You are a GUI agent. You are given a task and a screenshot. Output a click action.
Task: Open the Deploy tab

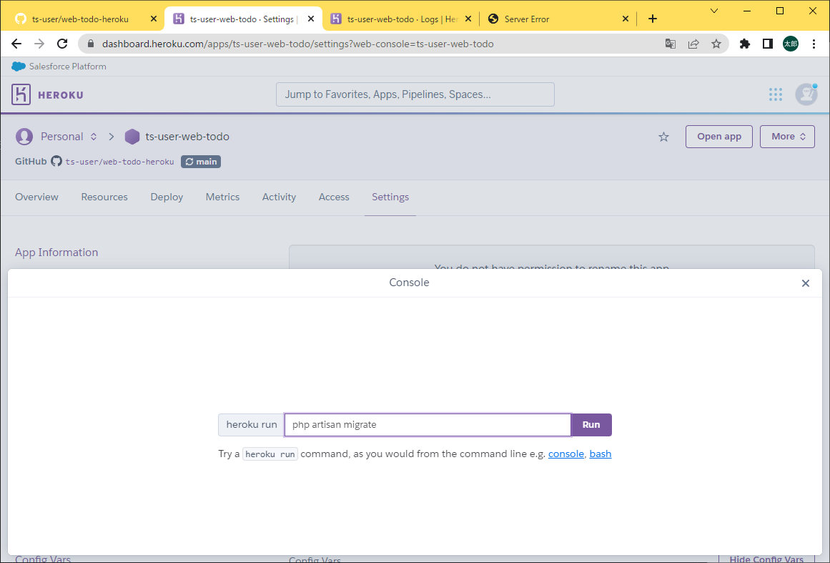(x=167, y=197)
